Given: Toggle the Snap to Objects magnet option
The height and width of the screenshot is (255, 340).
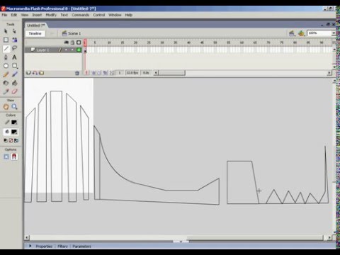Looking at the screenshot, I should click(x=14, y=157).
